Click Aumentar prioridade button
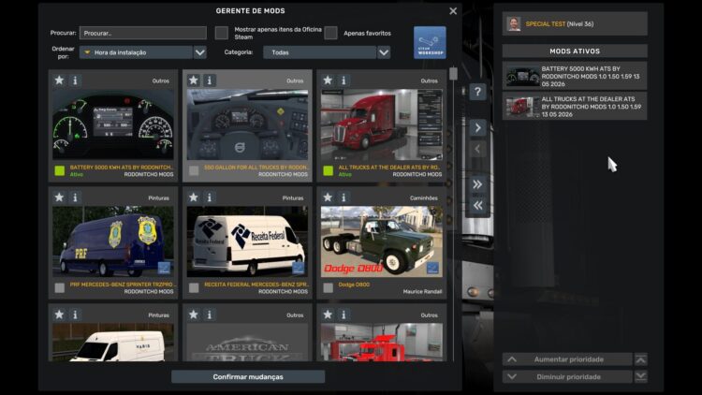Screen dimensions: 702x395 tap(568, 359)
